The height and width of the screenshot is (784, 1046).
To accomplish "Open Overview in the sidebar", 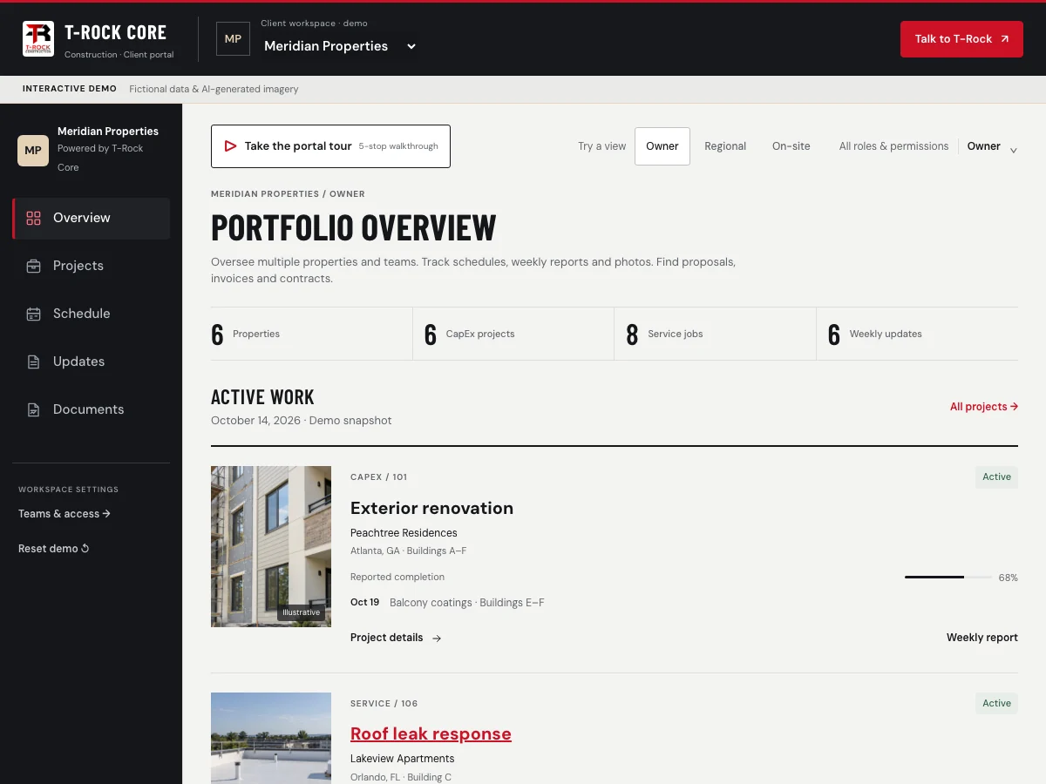I will 91,219.
